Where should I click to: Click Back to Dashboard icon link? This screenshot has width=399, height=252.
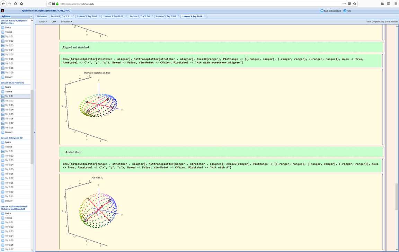click(x=331, y=11)
